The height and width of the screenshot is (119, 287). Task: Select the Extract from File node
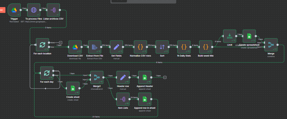pos(95,47)
